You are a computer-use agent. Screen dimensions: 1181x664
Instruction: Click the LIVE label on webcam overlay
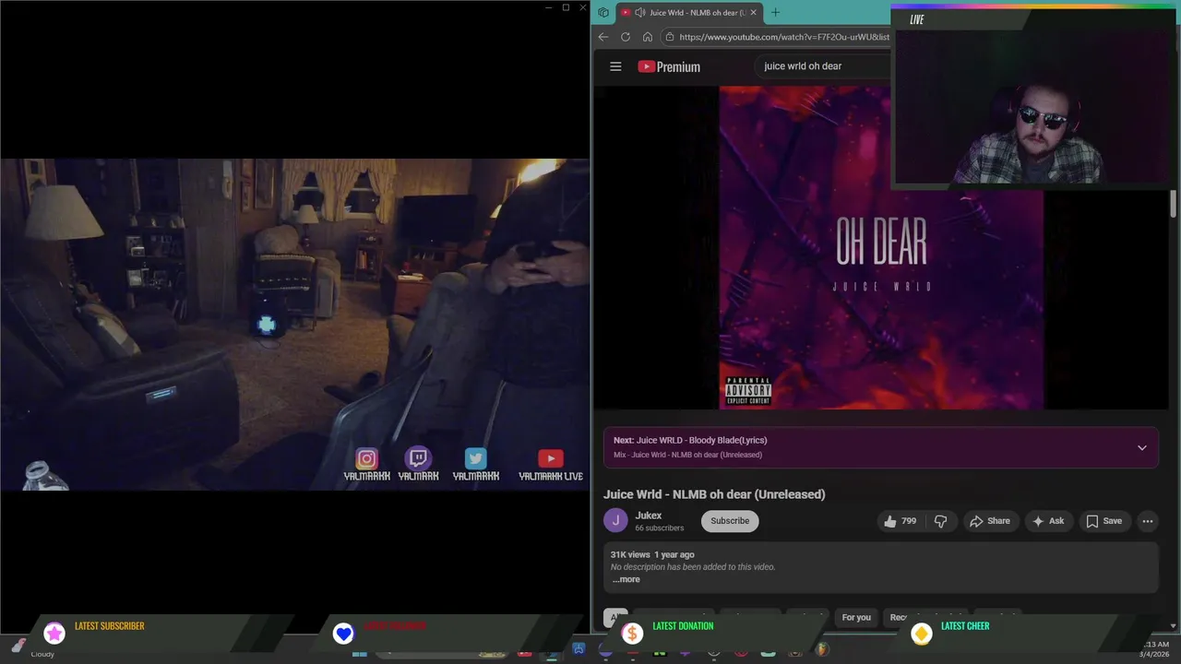(917, 19)
